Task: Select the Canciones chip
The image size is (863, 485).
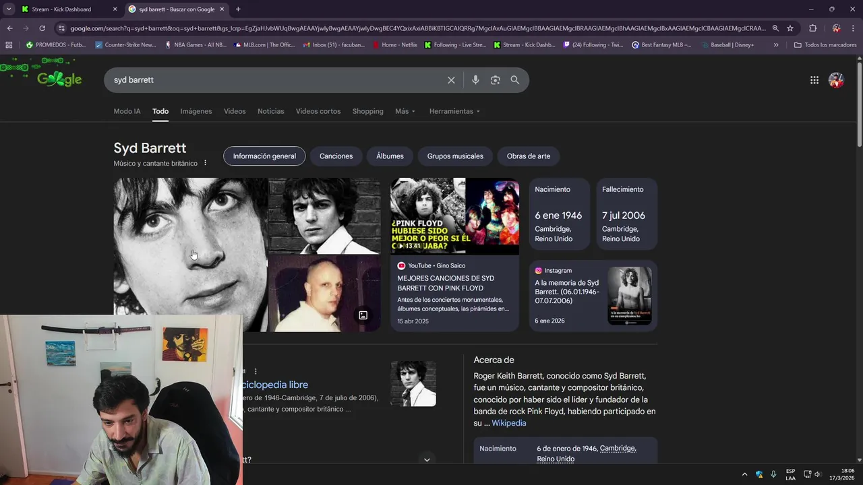Action: (336, 156)
